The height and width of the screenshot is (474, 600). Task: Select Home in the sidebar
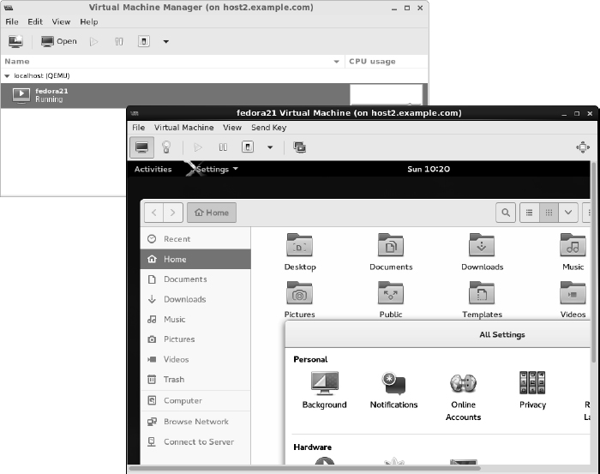pos(195,259)
